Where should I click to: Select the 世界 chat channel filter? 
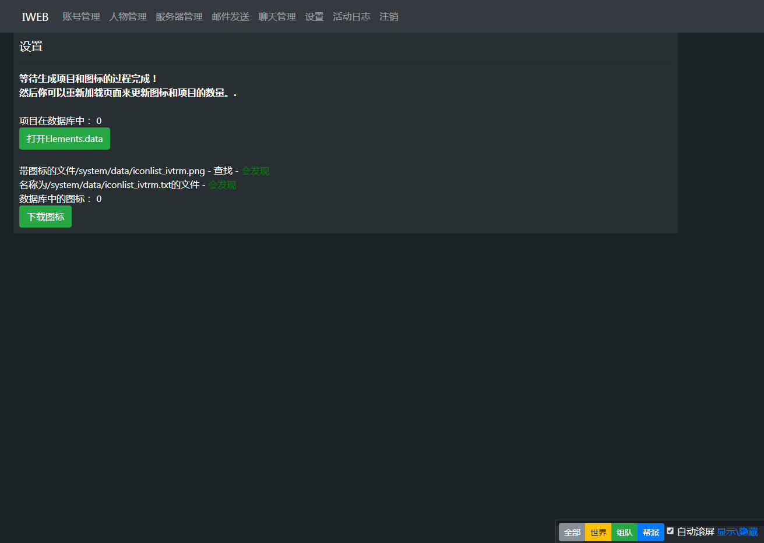(x=598, y=532)
